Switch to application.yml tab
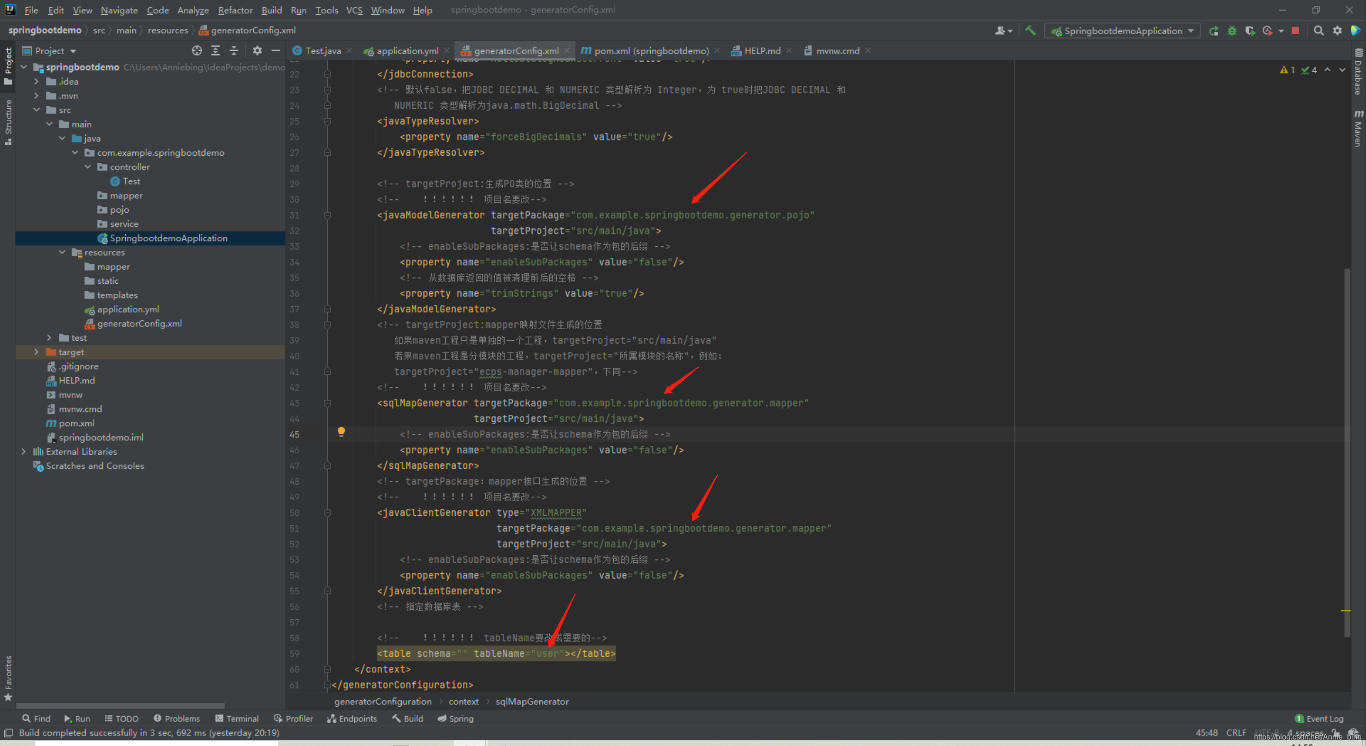1366x746 pixels. point(407,50)
